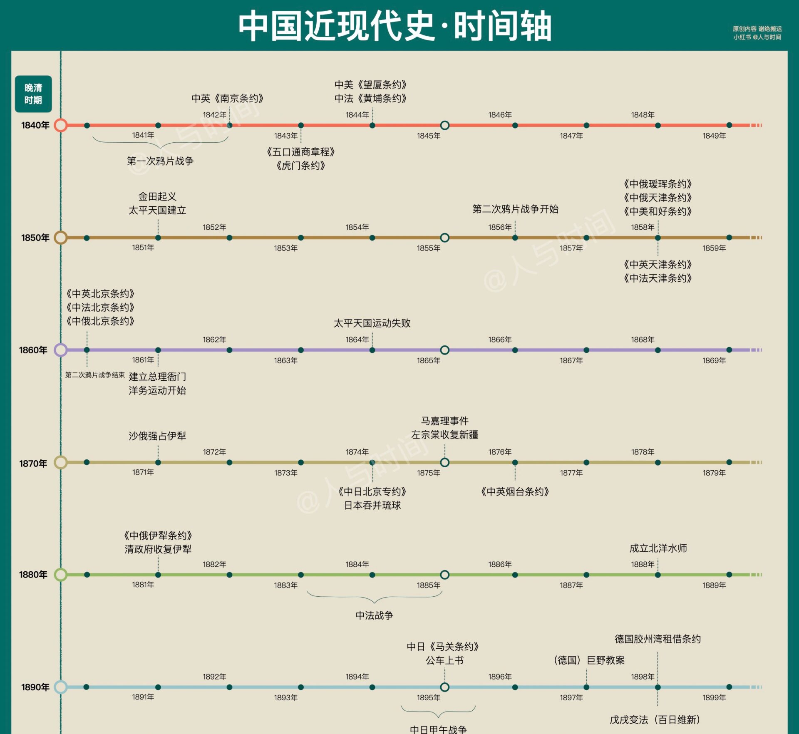The height and width of the screenshot is (734, 799).
Task: Select the 中日《马关条约》 label
Action: (x=443, y=646)
